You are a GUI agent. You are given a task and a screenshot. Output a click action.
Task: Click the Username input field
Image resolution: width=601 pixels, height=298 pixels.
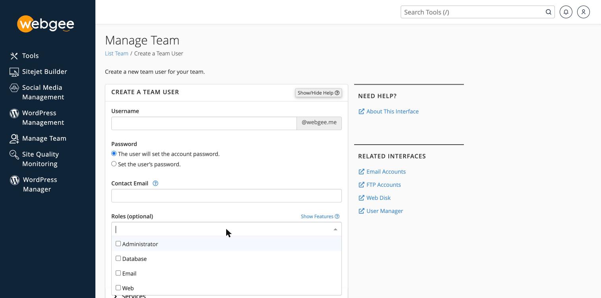204,123
